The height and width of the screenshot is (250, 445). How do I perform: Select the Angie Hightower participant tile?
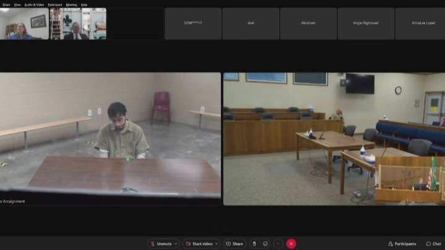tap(366, 24)
